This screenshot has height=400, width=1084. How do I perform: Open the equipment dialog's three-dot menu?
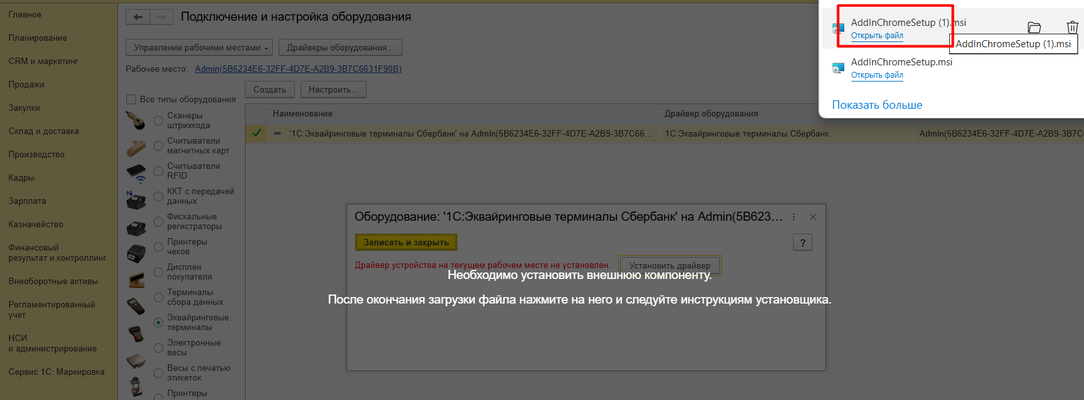click(x=794, y=217)
